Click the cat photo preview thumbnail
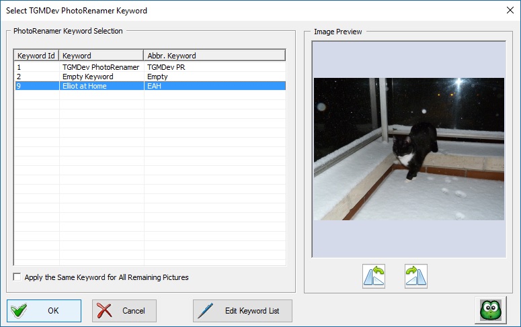The width and height of the screenshot is (521, 327). point(409,148)
